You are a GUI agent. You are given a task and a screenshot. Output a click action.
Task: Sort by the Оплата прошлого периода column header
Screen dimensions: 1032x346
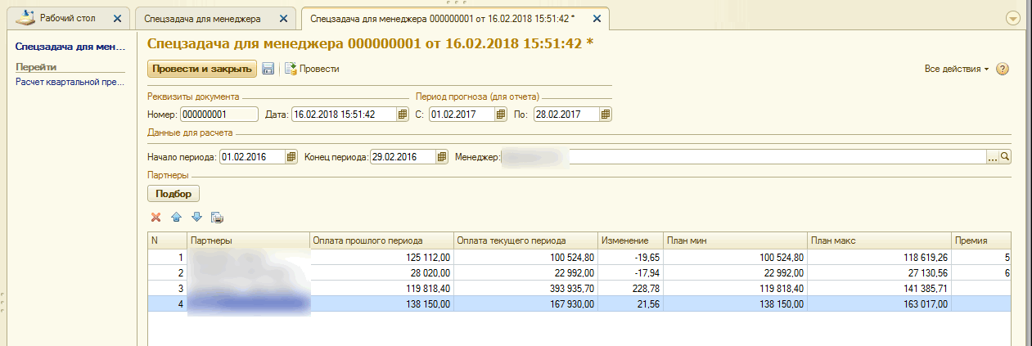point(381,240)
